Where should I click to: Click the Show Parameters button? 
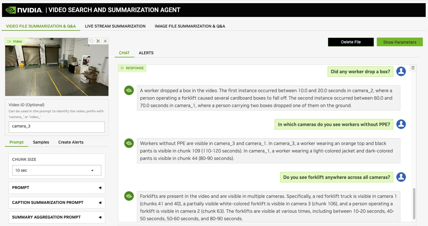click(400, 42)
